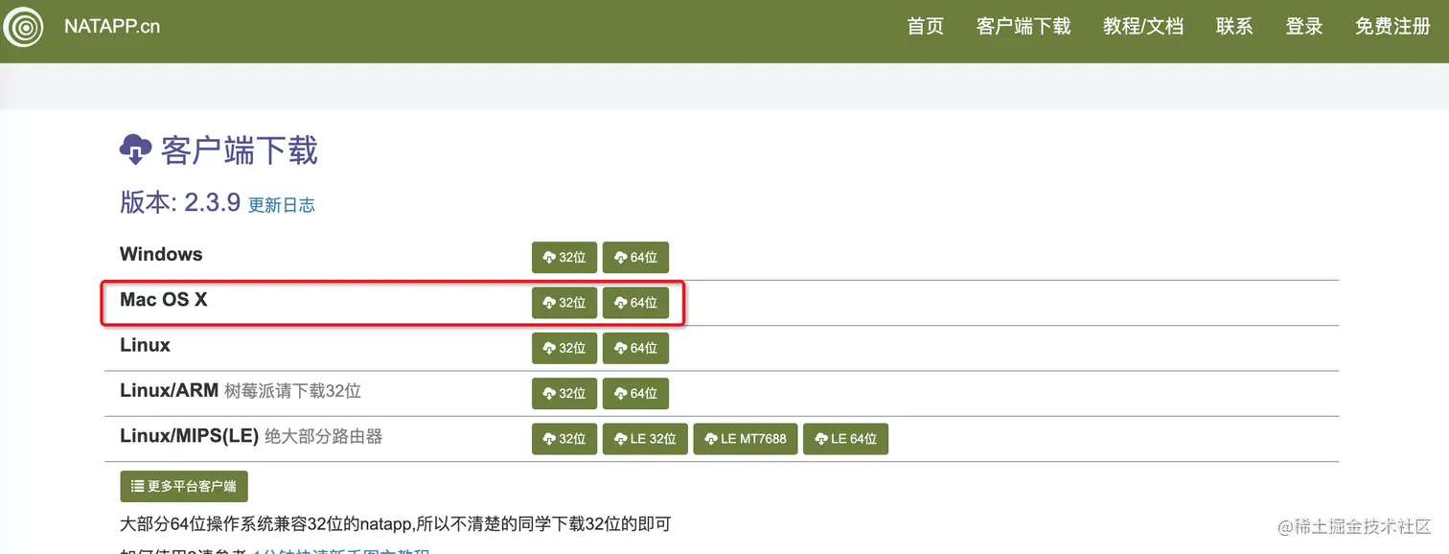Open the 更新日志 link

pyautogui.click(x=282, y=205)
